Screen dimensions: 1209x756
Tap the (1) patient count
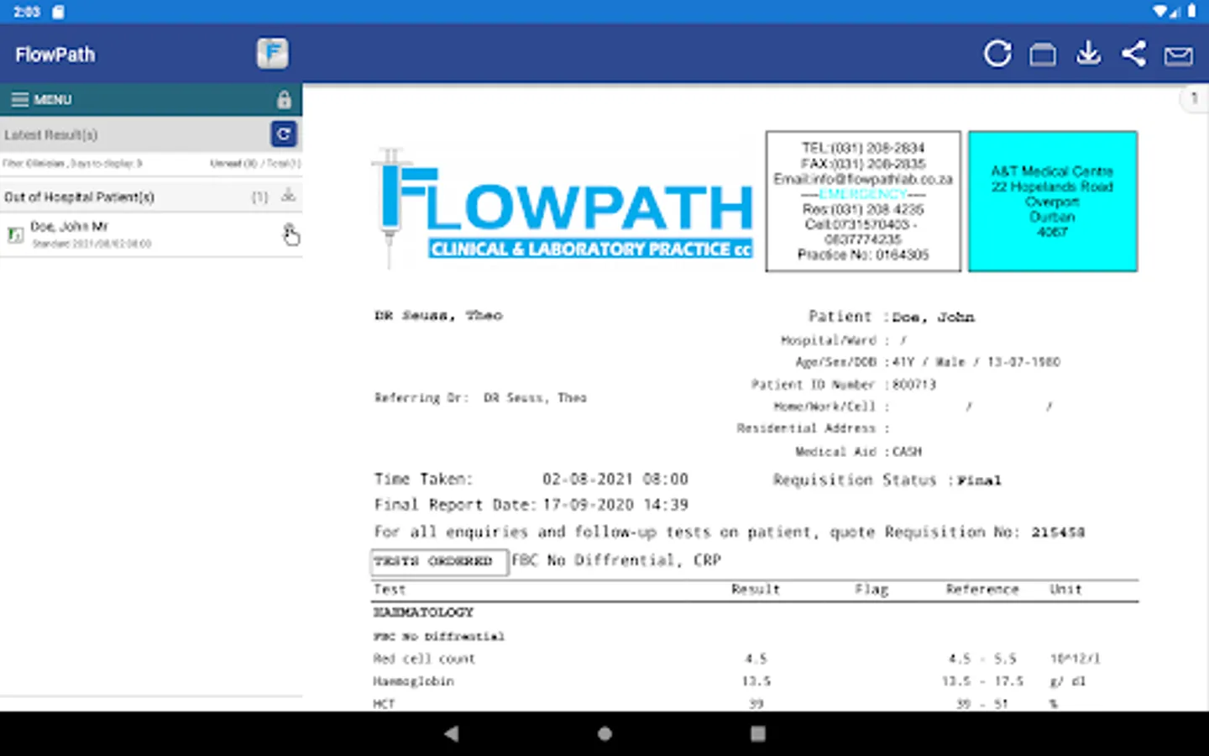pyautogui.click(x=259, y=197)
